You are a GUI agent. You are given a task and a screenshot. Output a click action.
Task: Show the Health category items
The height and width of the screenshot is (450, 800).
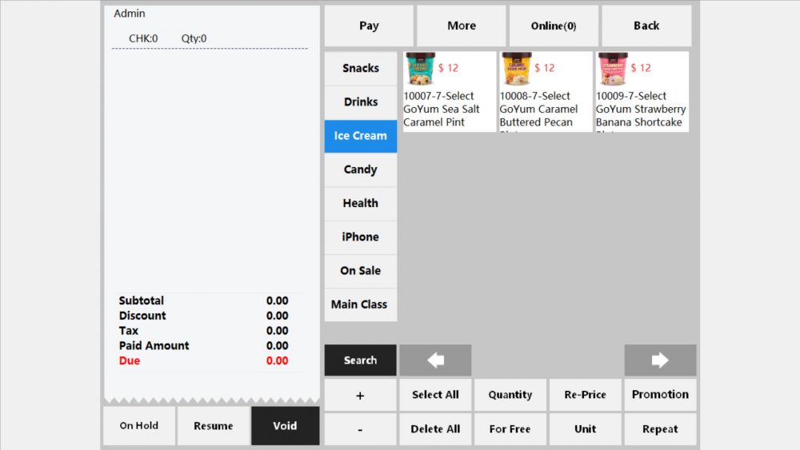click(x=360, y=203)
